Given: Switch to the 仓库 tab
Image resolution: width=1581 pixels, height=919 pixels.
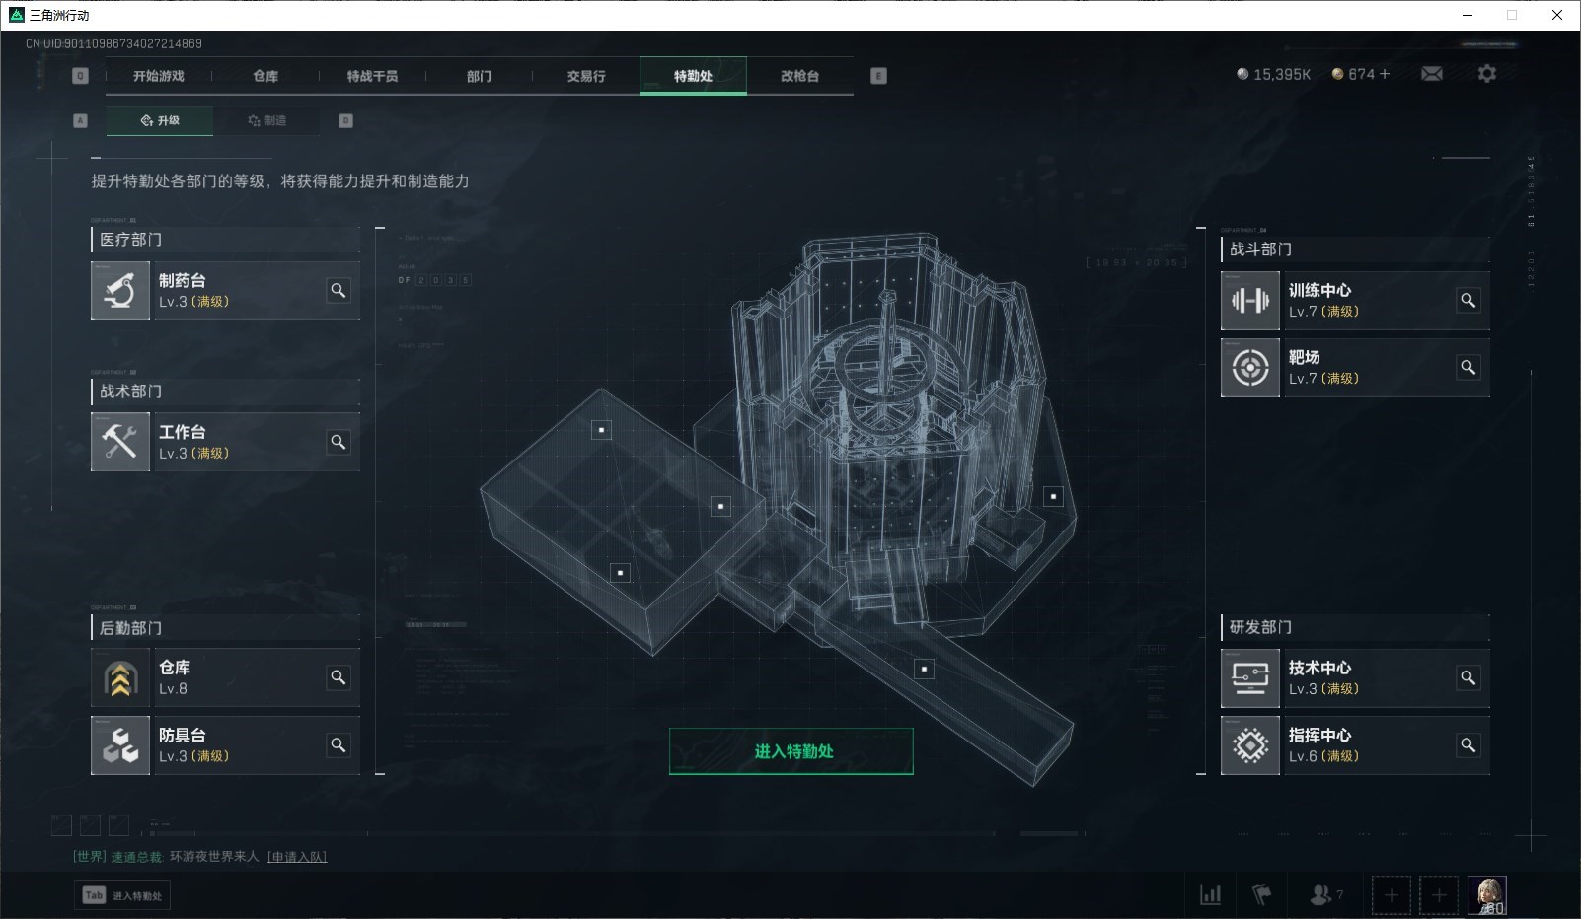Looking at the screenshot, I should click(265, 76).
